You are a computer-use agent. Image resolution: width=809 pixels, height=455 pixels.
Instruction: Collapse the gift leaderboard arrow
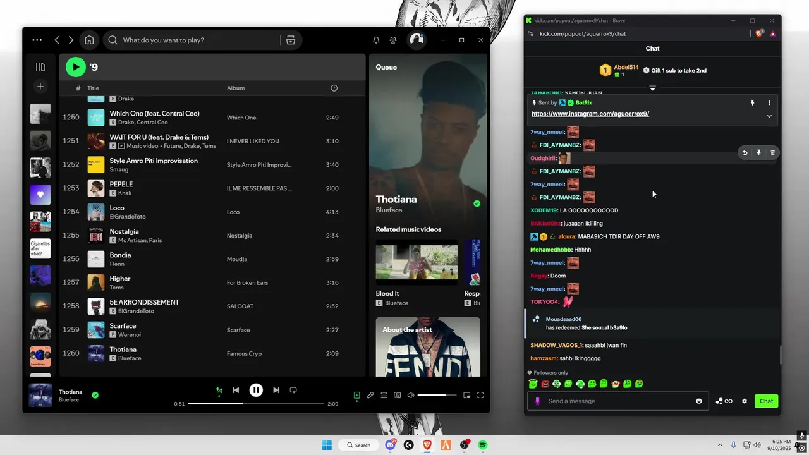click(653, 87)
